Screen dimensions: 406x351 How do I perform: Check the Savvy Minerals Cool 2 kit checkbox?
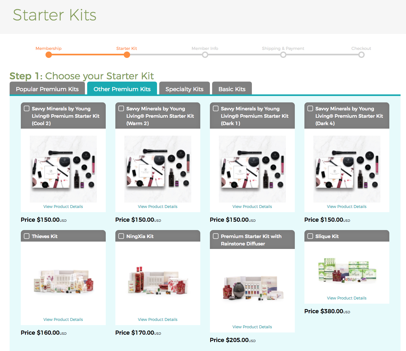point(27,108)
